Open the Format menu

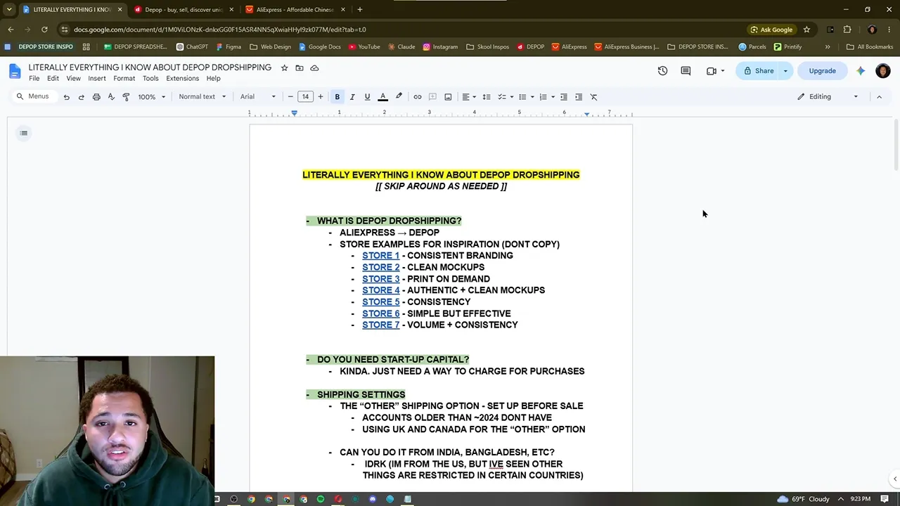coord(124,79)
